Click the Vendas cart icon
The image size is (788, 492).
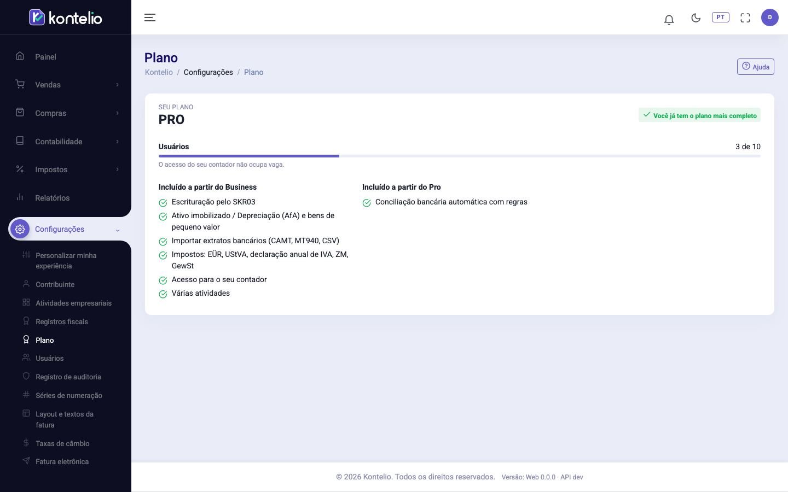click(20, 84)
